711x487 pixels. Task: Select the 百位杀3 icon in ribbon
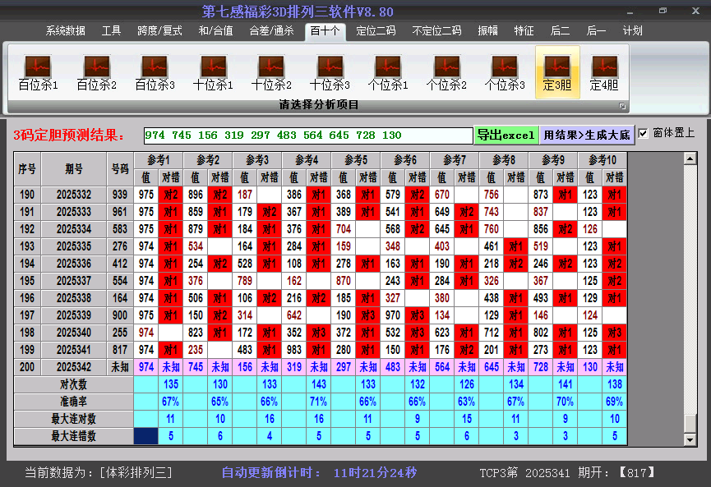[x=155, y=72]
